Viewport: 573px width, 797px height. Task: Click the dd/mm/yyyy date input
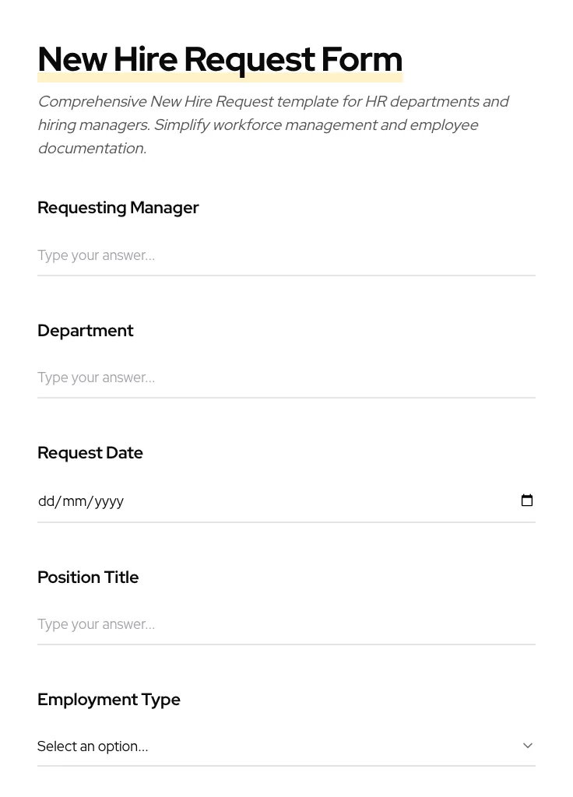[234, 500]
